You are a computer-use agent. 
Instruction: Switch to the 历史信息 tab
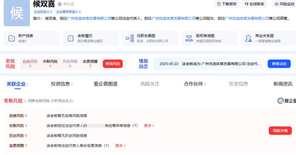(x=238, y=84)
